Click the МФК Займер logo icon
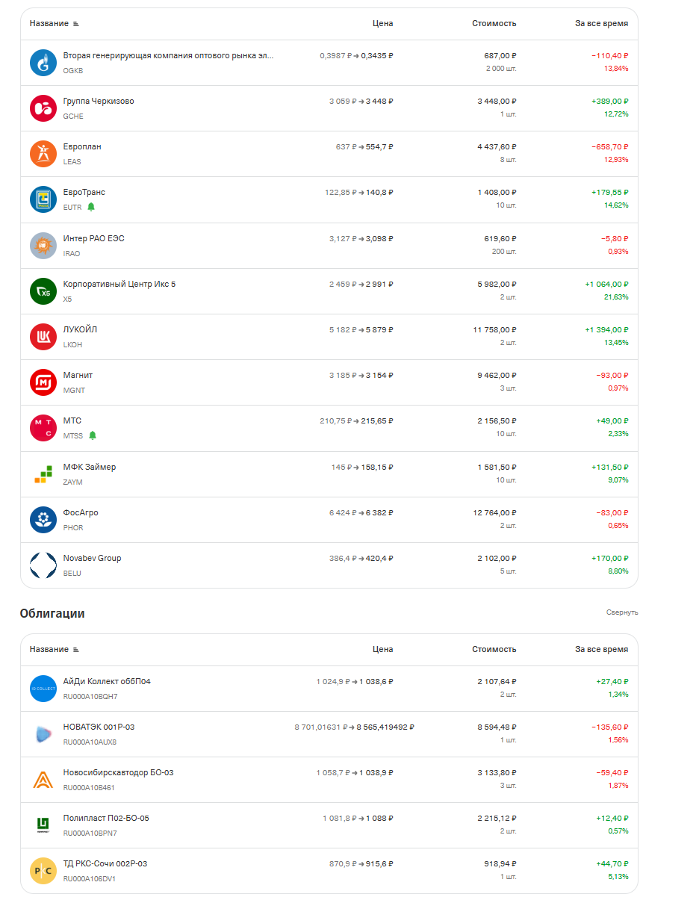 tap(43, 474)
